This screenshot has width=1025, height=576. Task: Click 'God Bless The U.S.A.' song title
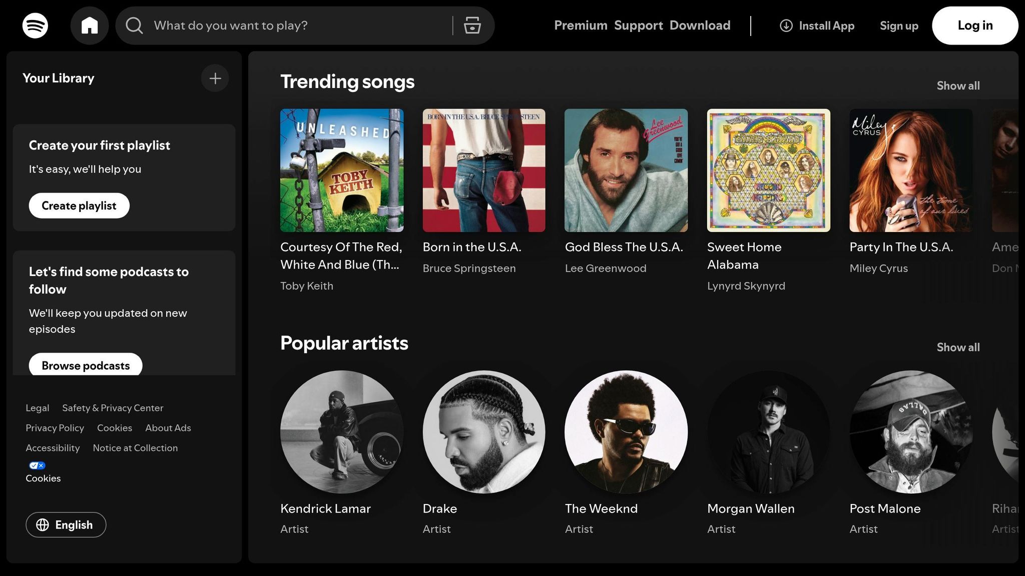coord(624,247)
